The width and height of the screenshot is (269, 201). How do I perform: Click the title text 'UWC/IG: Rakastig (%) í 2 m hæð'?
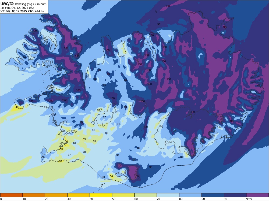[x=23, y=4]
